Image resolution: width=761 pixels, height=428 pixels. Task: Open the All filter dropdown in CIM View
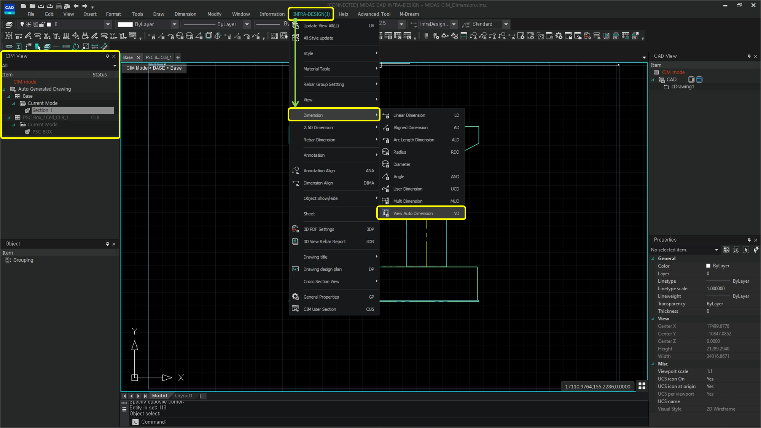point(115,66)
